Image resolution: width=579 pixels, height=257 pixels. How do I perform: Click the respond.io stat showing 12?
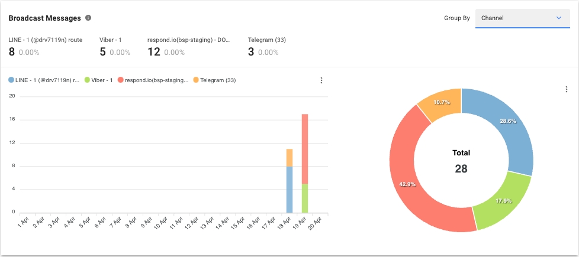click(x=188, y=47)
